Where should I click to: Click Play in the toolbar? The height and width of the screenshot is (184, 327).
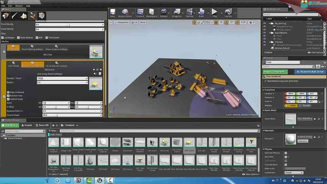215,13
